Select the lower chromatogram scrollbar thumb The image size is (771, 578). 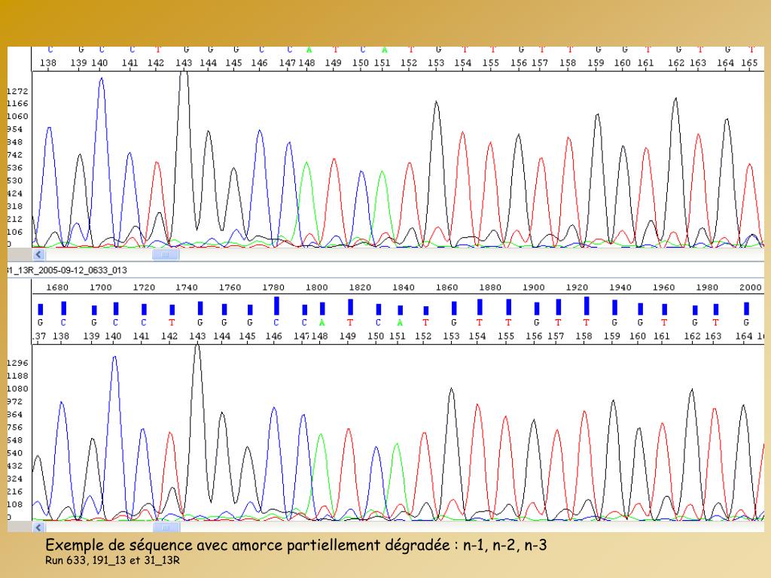[166, 528]
